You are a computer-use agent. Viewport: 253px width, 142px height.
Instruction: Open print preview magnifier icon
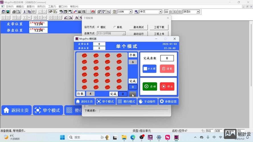pyautogui.click(x=18, y=12)
